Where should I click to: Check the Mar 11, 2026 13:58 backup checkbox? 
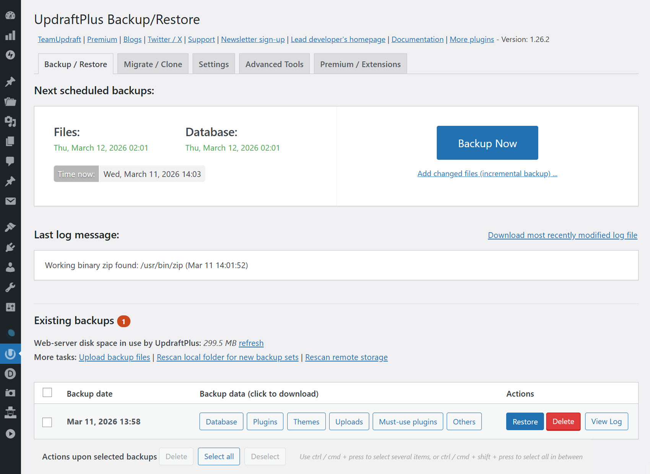(x=47, y=422)
